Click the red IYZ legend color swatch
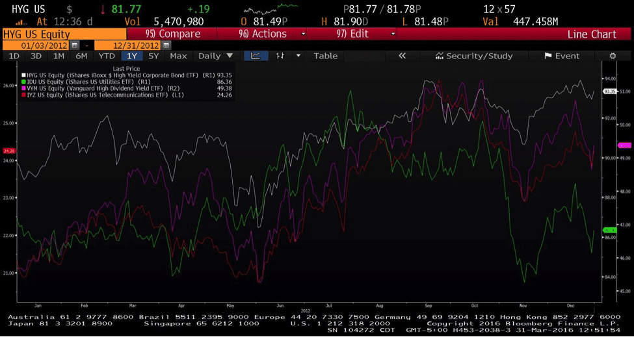This screenshot has height=337, width=634. pyautogui.click(x=24, y=94)
